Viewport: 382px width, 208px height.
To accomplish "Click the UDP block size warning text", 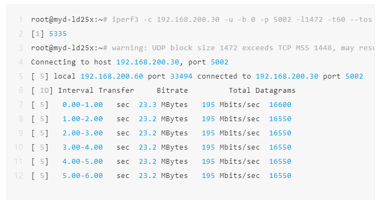I will pos(243,48).
